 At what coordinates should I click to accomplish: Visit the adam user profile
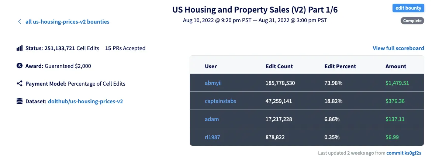point(212,119)
